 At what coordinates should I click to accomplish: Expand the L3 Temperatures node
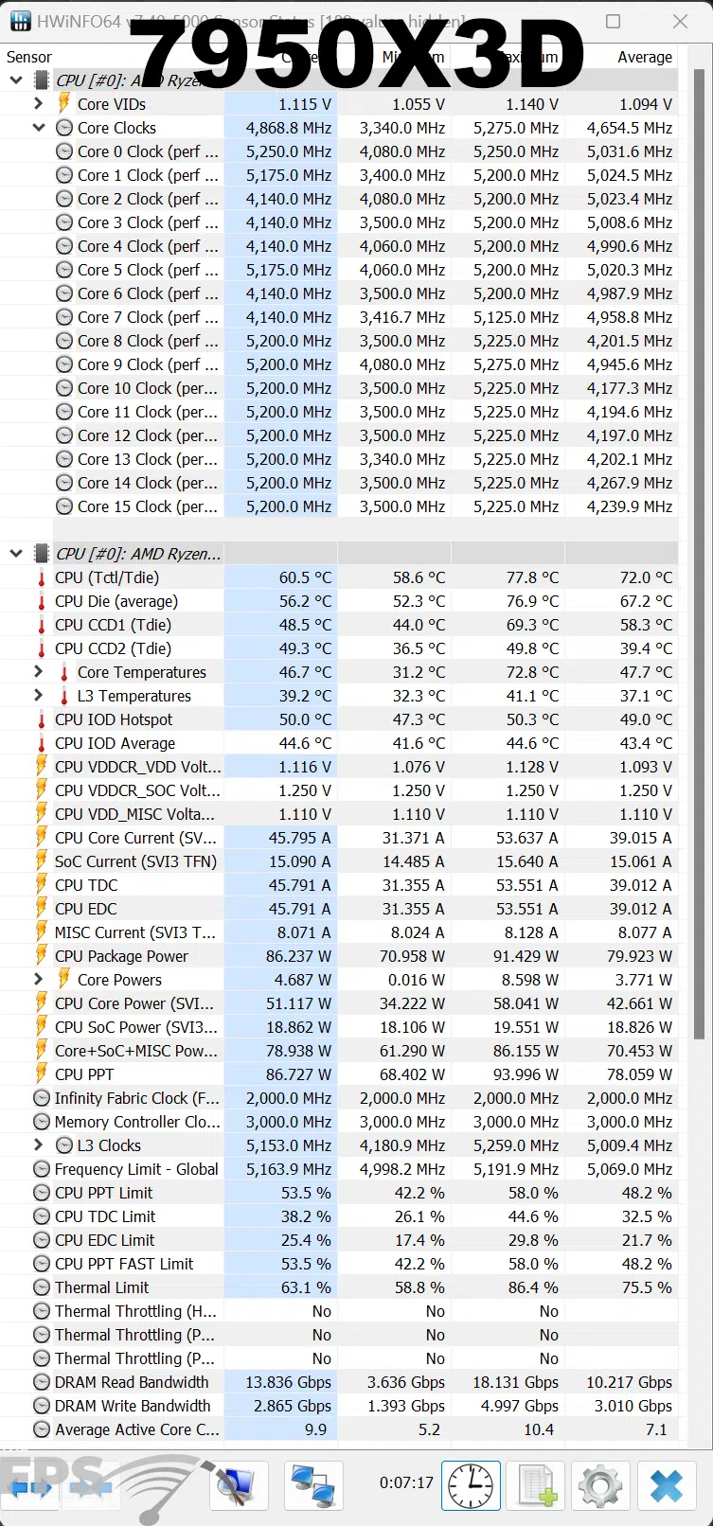tap(39, 696)
